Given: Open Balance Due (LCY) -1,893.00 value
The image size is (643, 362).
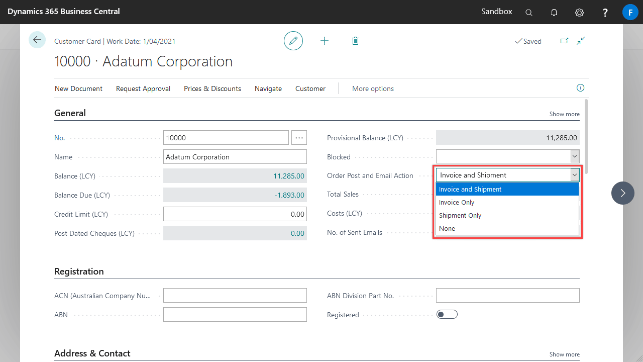Looking at the screenshot, I should [290, 195].
